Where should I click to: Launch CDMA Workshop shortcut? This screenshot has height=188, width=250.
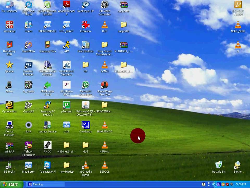(x=9, y=25)
